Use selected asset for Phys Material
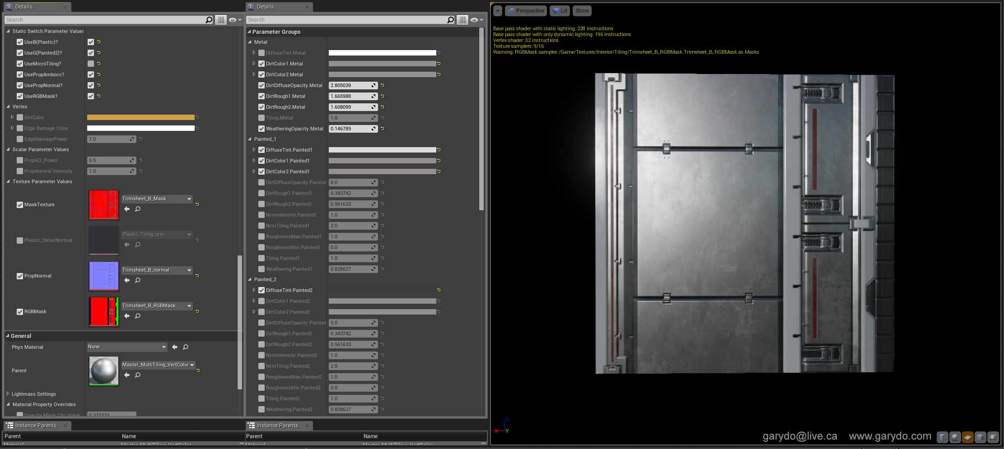Image resolution: width=1004 pixels, height=449 pixels. coord(175,347)
